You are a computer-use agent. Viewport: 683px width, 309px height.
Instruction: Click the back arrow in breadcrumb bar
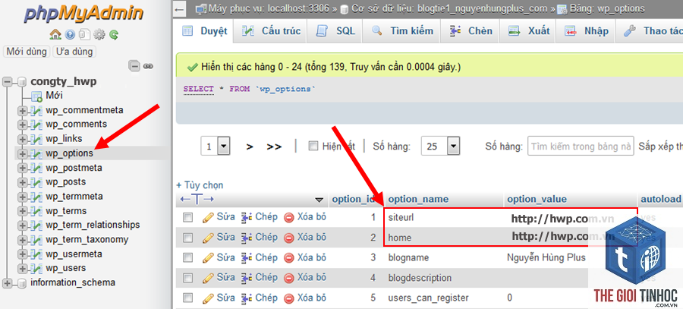178,8
